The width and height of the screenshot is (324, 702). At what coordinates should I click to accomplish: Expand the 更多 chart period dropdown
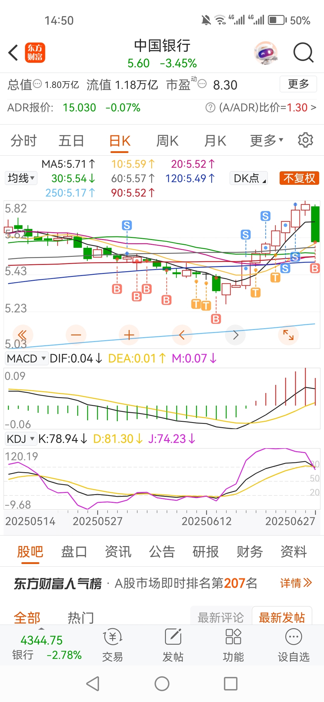click(267, 140)
